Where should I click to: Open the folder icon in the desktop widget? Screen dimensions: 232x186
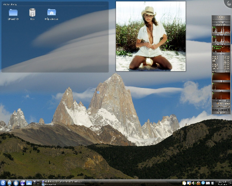pyautogui.click(x=13, y=12)
